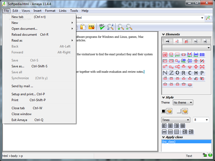Collapse the Elements panel section

click(163, 34)
